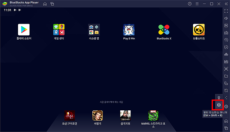Click the volume speaker icon in sidebar
Screen dimensions: 230x132
pyautogui.click(x=226, y=18)
